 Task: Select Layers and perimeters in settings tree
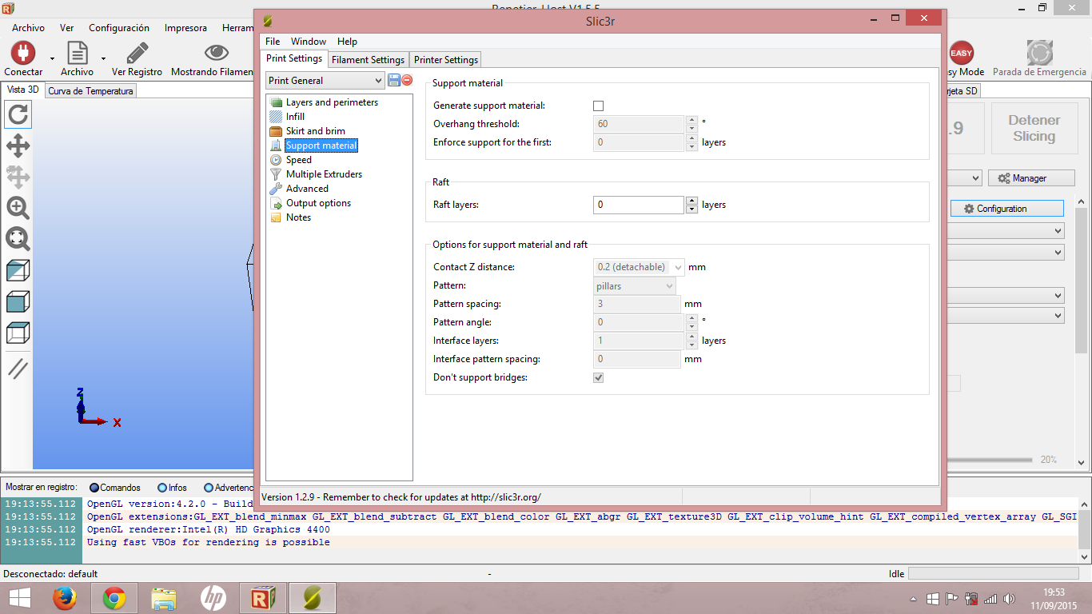[x=332, y=102]
